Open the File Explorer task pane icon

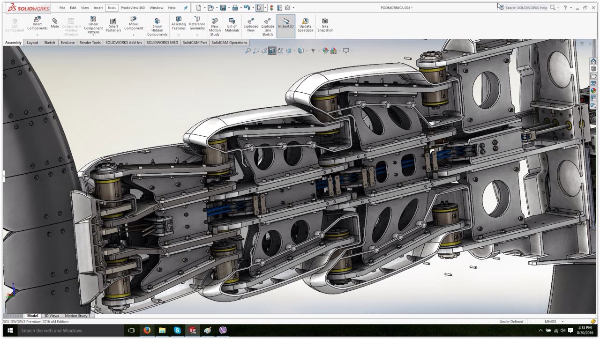(x=593, y=76)
